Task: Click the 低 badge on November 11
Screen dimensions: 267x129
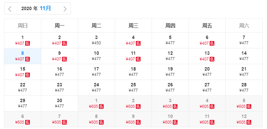Action: pos(138,59)
